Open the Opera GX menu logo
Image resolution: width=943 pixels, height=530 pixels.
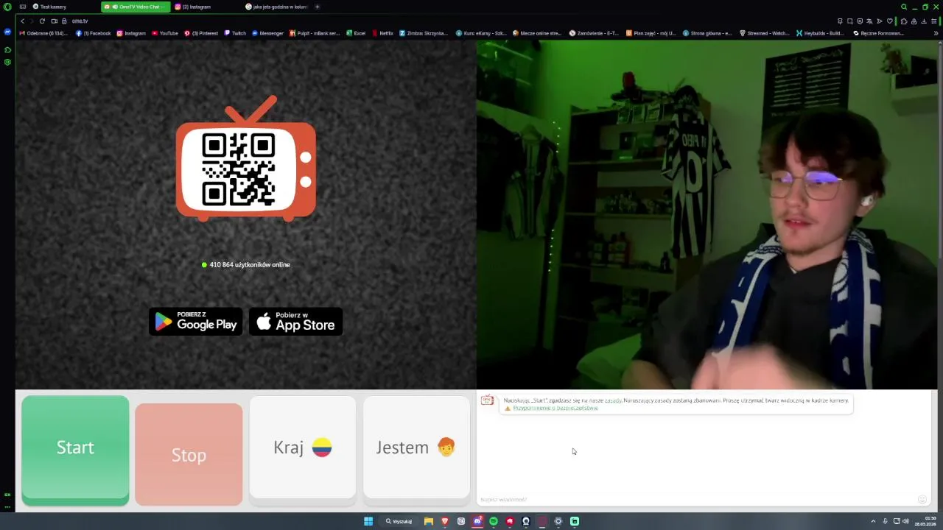point(7,7)
